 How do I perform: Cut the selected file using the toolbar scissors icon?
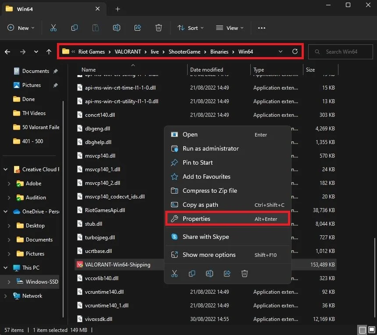click(53, 28)
